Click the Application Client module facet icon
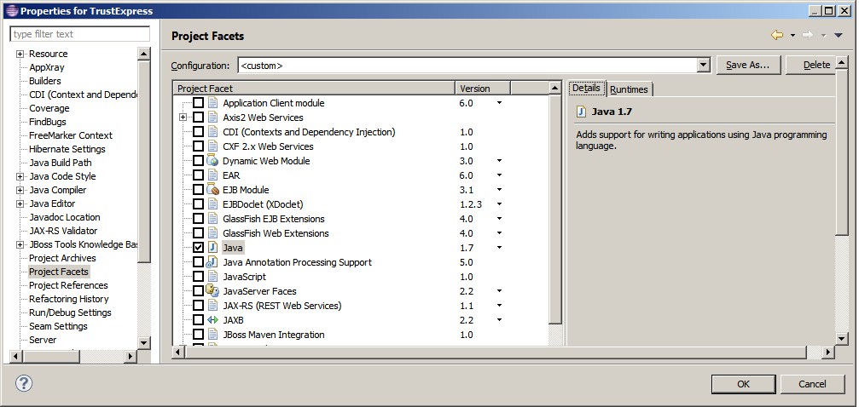 213,103
